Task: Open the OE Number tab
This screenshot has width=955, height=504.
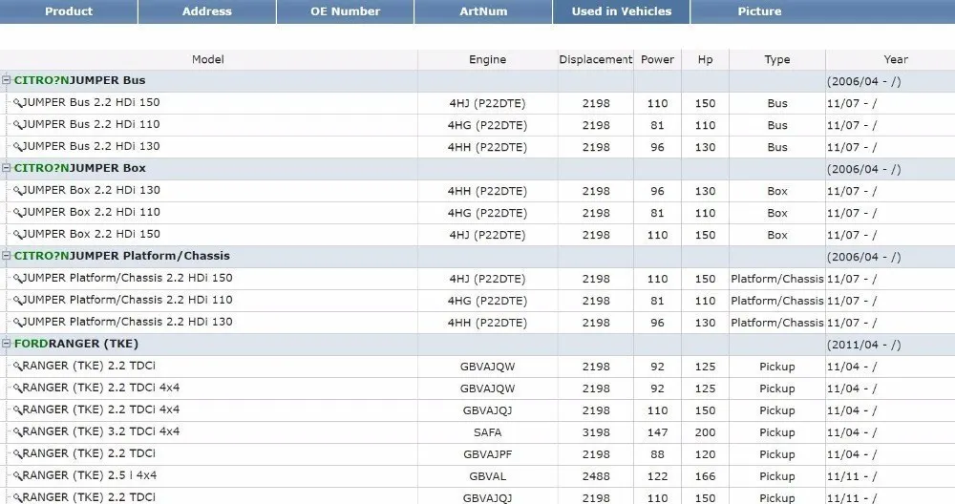Action: click(x=346, y=11)
